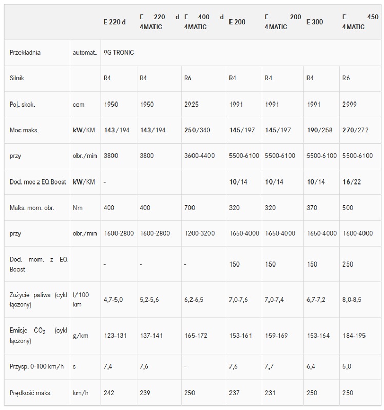Select the 700 Nm torque value
Screen dimensions: 384x410
coord(189,208)
